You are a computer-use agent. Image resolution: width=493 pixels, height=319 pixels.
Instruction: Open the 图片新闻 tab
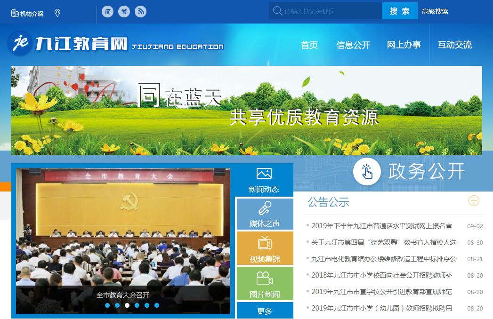pyautogui.click(x=264, y=284)
